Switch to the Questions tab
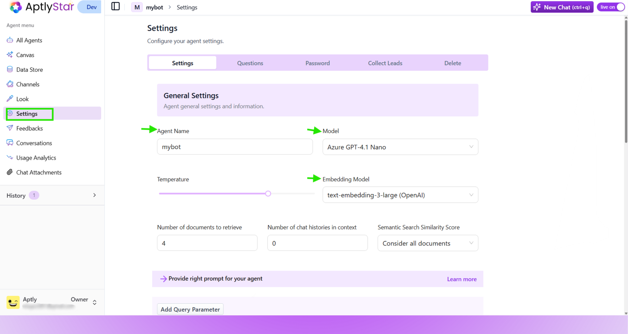This screenshot has height=334, width=628. (x=250, y=63)
